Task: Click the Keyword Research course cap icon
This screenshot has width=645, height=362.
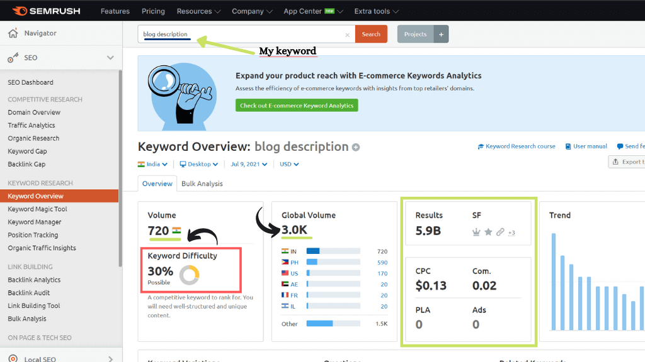Action: pyautogui.click(x=481, y=146)
